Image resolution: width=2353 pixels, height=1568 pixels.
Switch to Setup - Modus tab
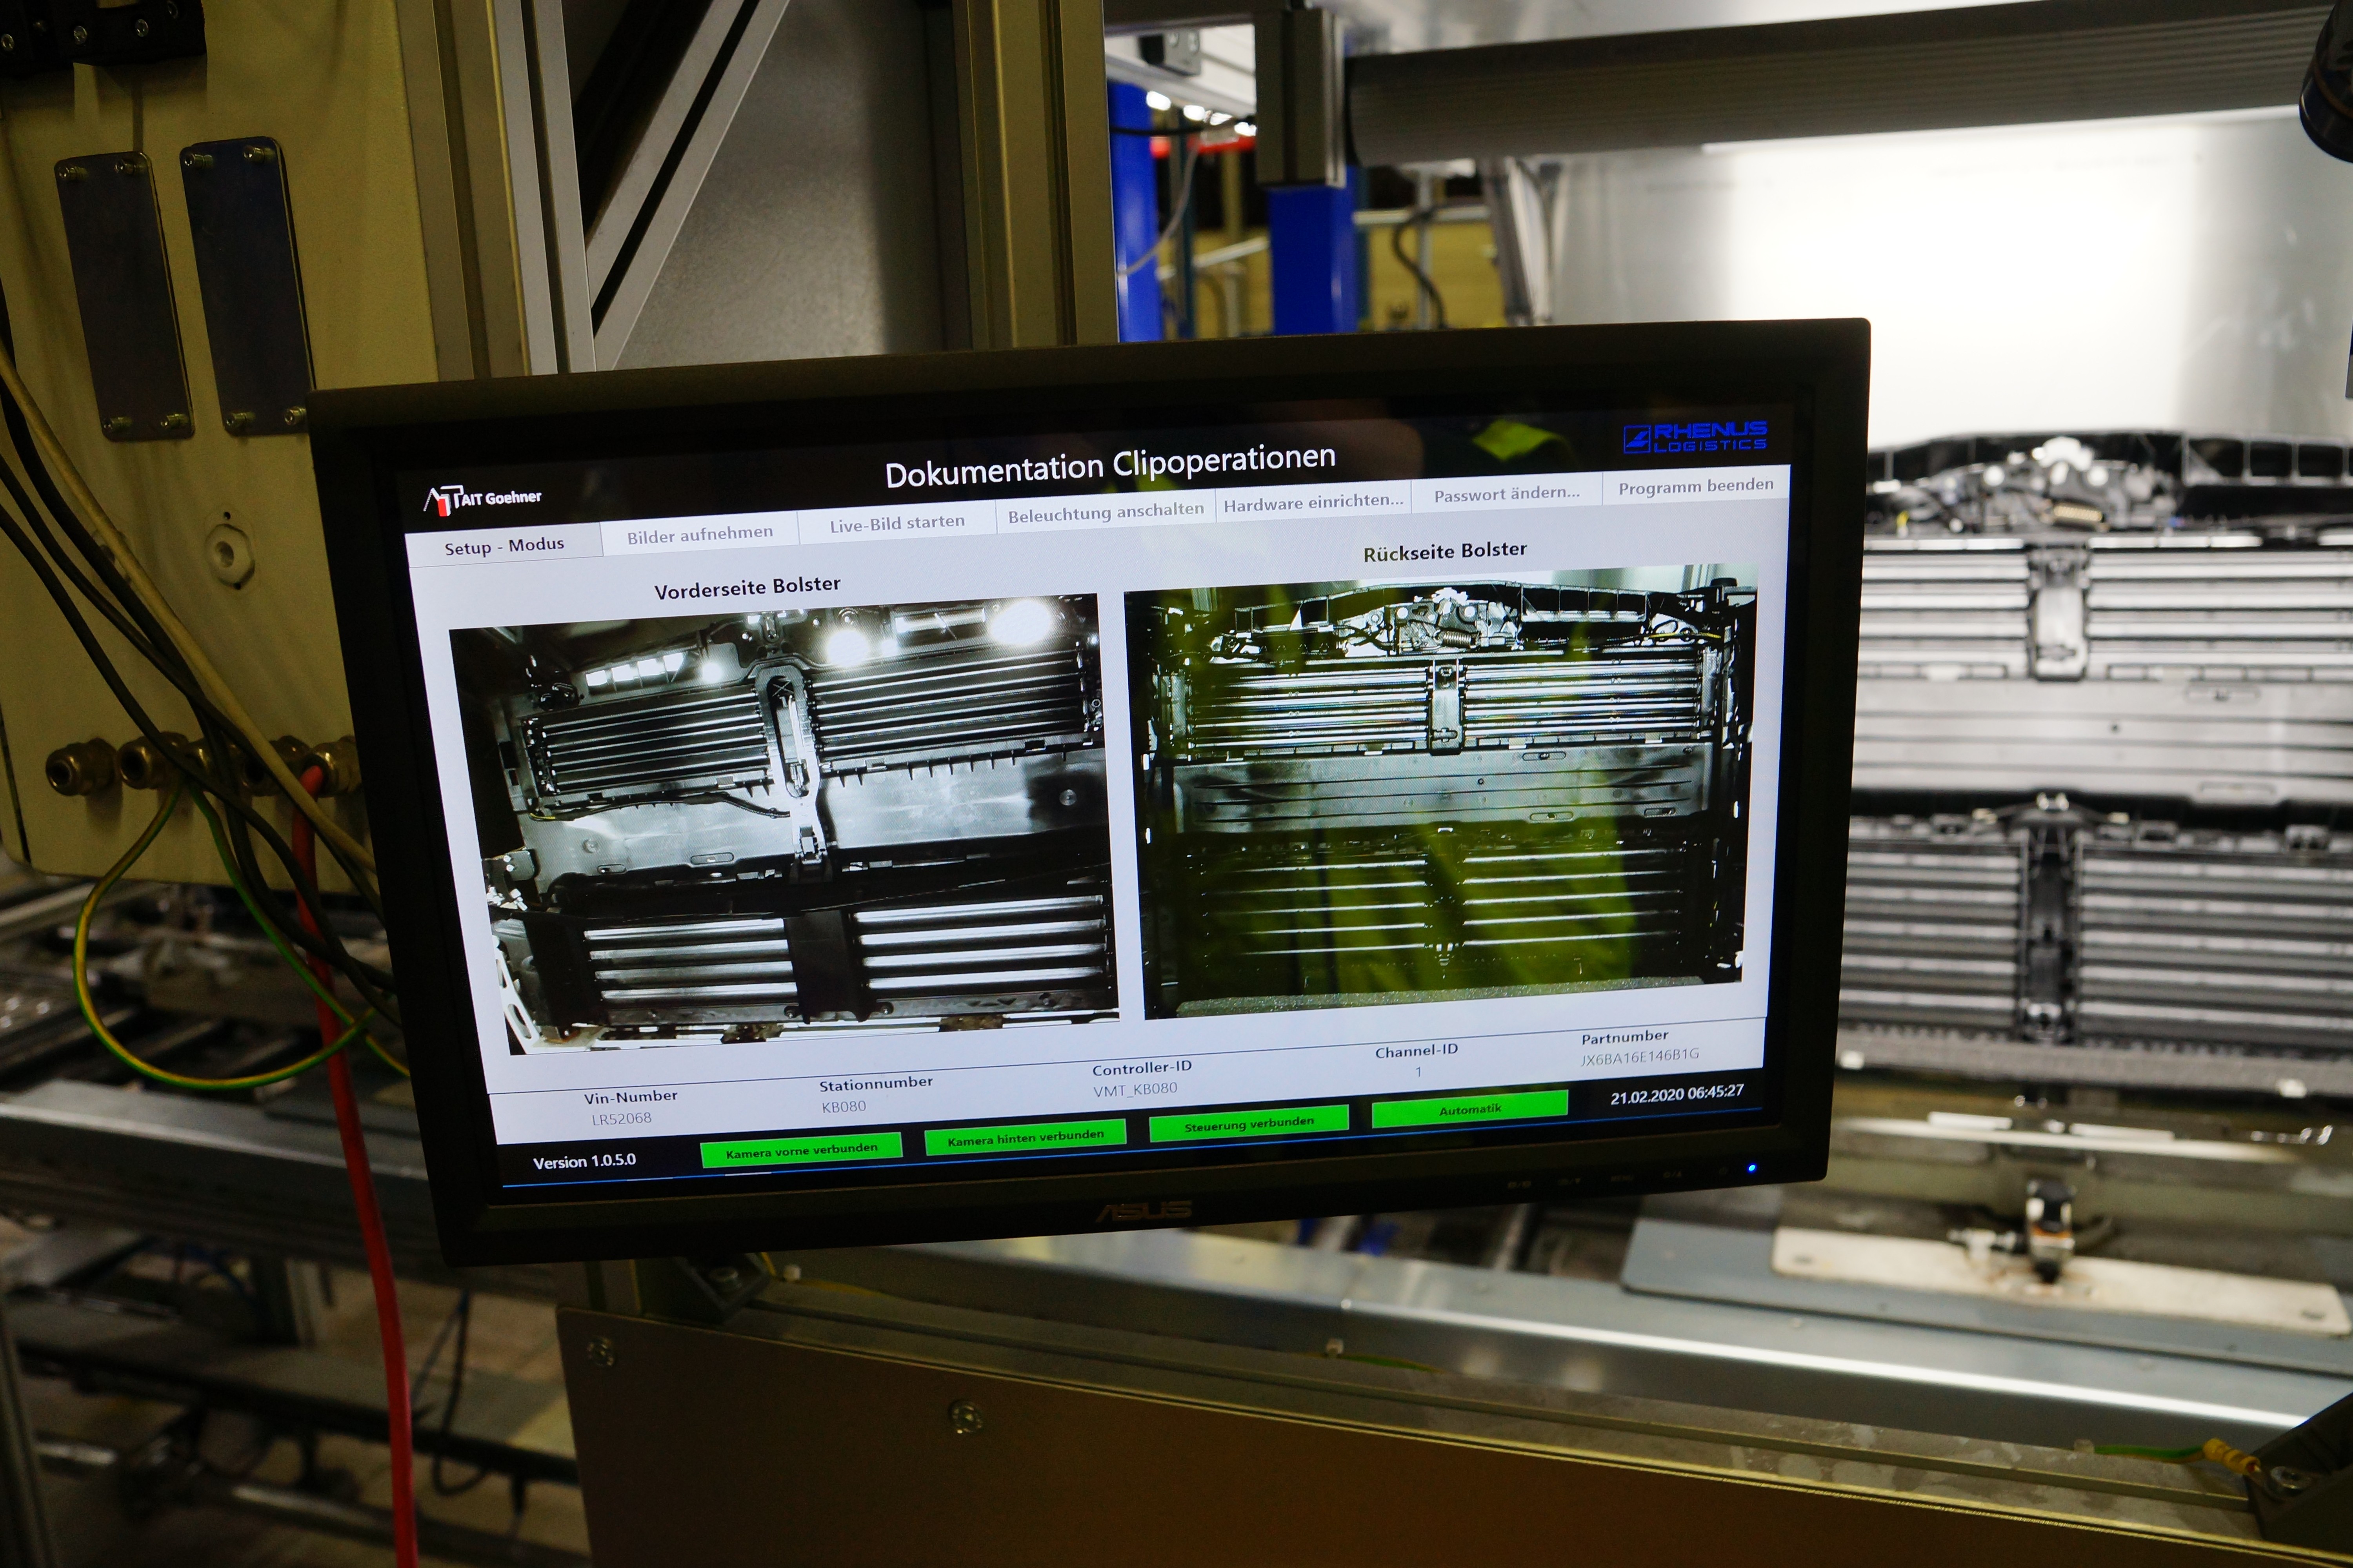(x=504, y=546)
